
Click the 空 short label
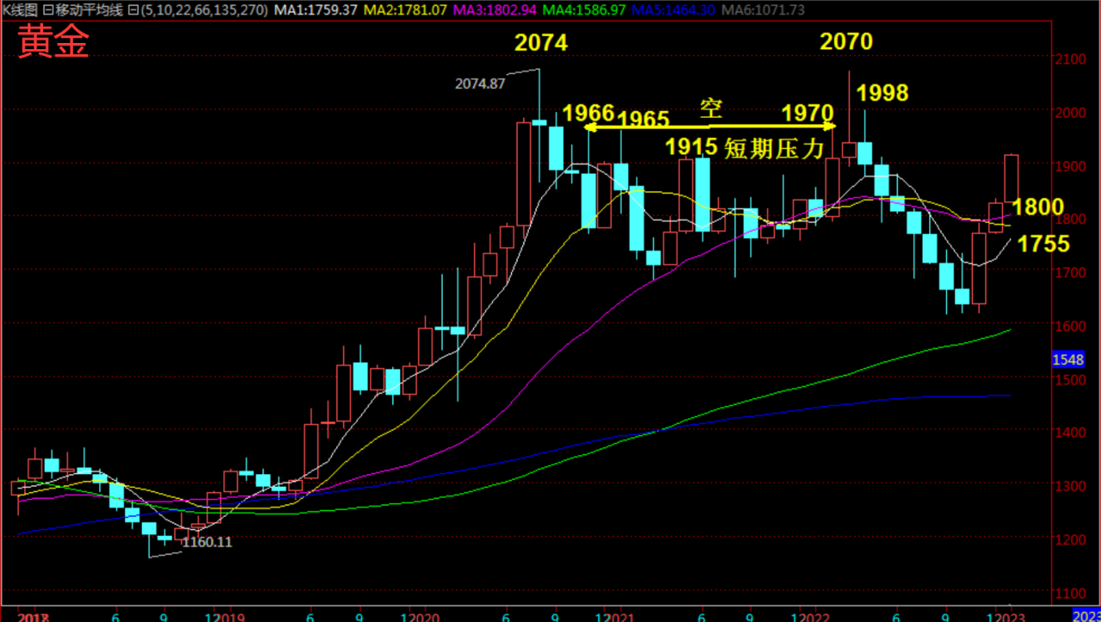click(710, 109)
